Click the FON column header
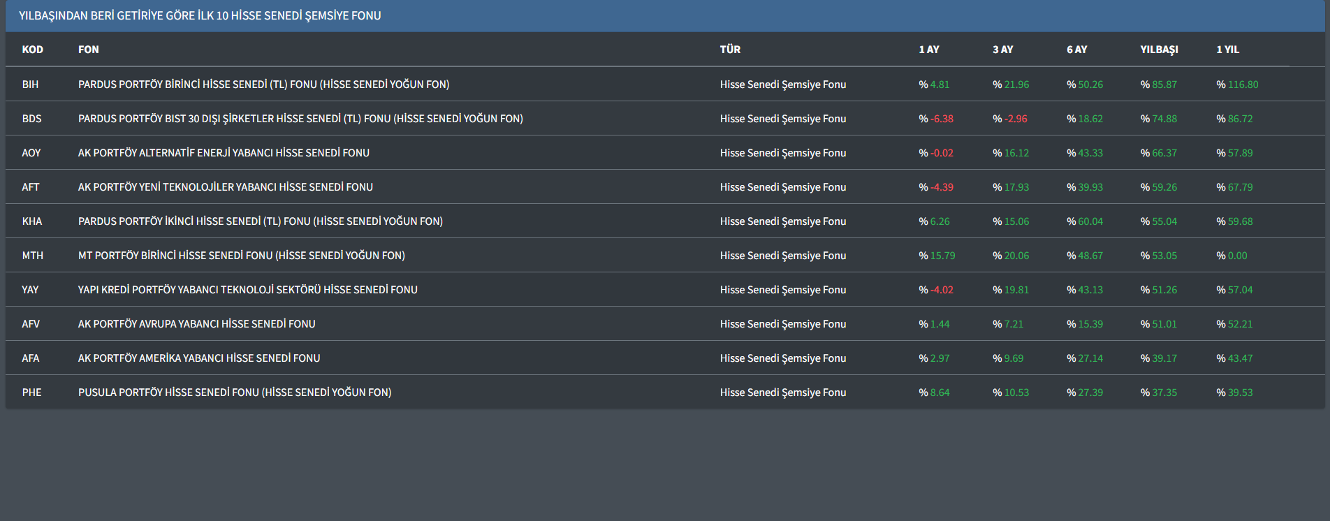 (x=88, y=50)
